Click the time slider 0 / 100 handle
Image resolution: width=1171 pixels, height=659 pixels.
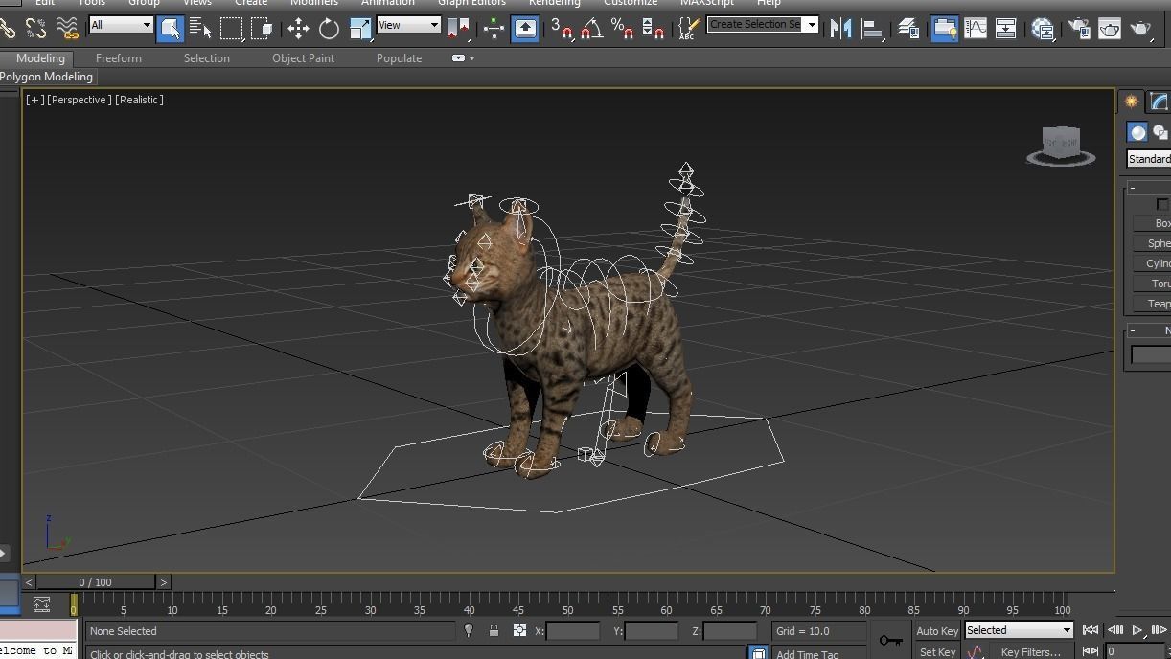pos(95,582)
